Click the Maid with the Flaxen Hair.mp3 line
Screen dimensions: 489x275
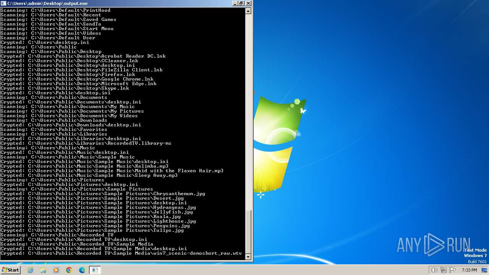coord(112,171)
